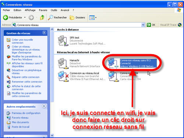Image resolution: width=184 pixels, height=138 pixels.
Task: Click the firewall brick wall icon
Action: [8, 57]
